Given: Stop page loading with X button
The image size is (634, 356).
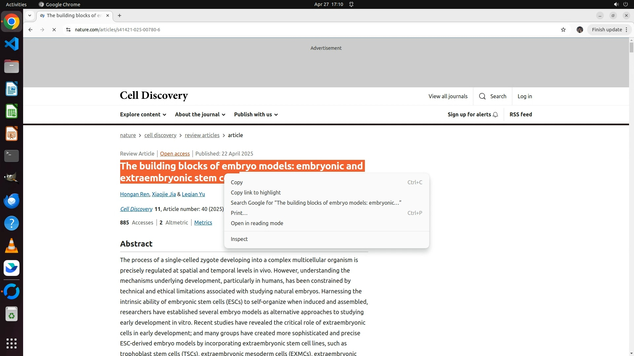Looking at the screenshot, I should (x=54, y=30).
